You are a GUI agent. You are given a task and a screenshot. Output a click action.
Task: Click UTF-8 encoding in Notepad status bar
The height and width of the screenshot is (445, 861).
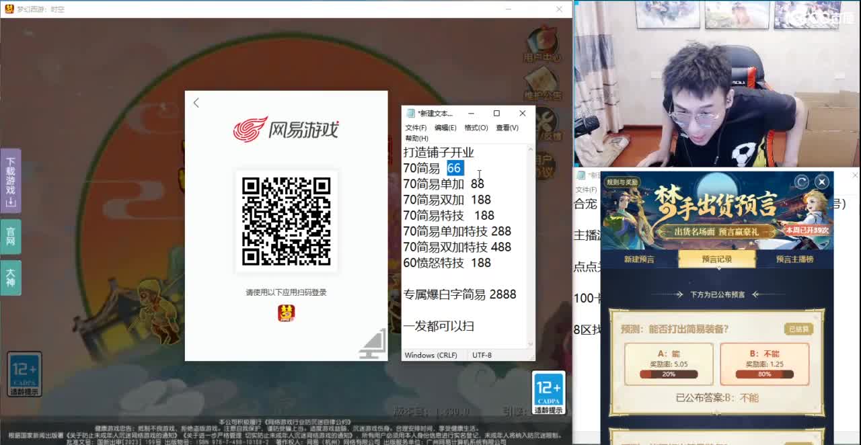482,355
